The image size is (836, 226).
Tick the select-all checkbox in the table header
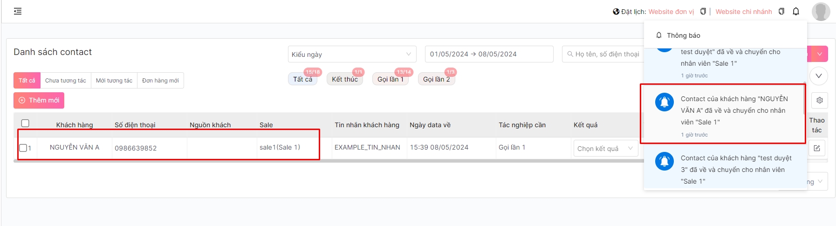pos(25,123)
